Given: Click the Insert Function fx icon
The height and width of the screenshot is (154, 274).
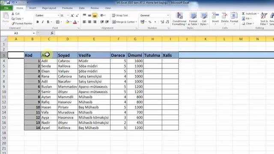Looking at the screenshot, I should pyautogui.click(x=52, y=33).
